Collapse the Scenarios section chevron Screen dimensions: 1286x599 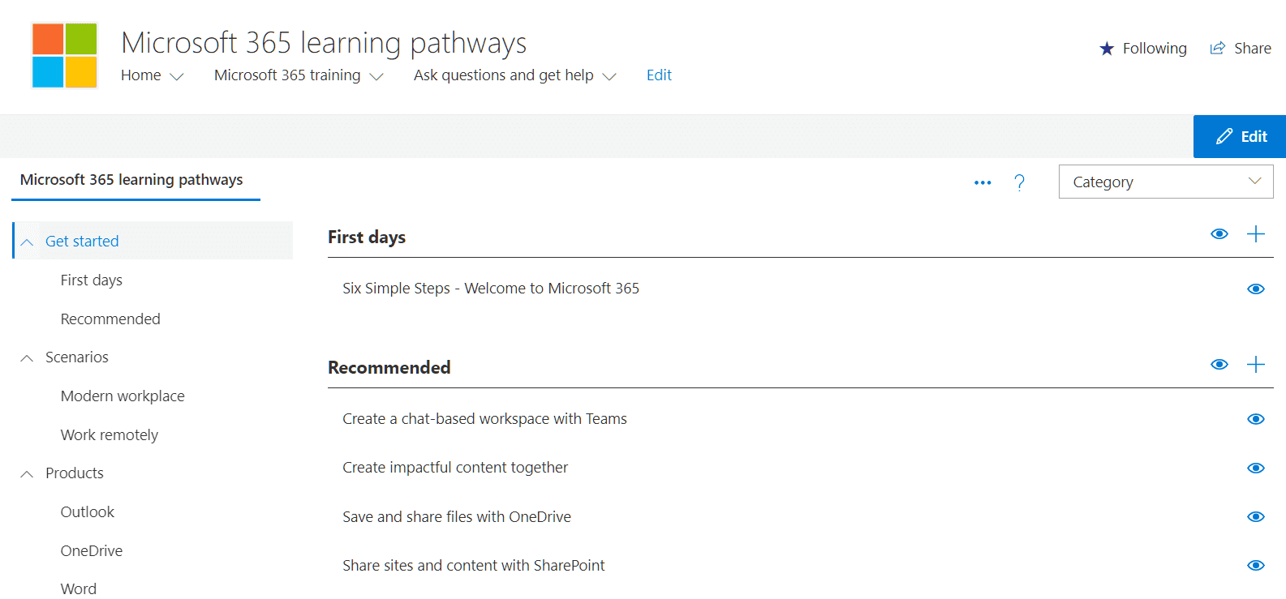coord(27,357)
